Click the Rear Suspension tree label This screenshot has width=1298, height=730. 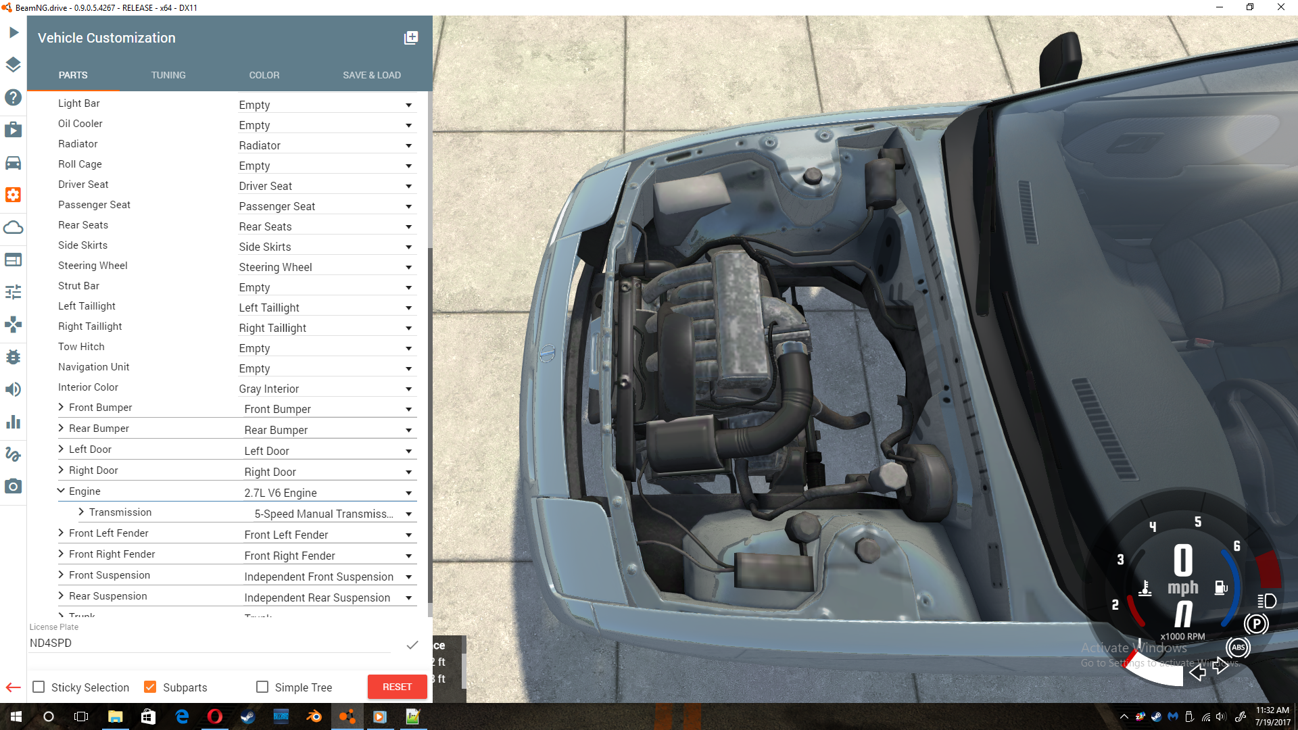[x=107, y=596]
